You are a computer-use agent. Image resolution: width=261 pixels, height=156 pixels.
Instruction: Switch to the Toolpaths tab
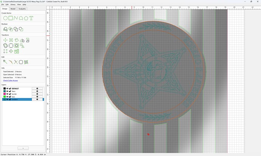pos(22,9)
